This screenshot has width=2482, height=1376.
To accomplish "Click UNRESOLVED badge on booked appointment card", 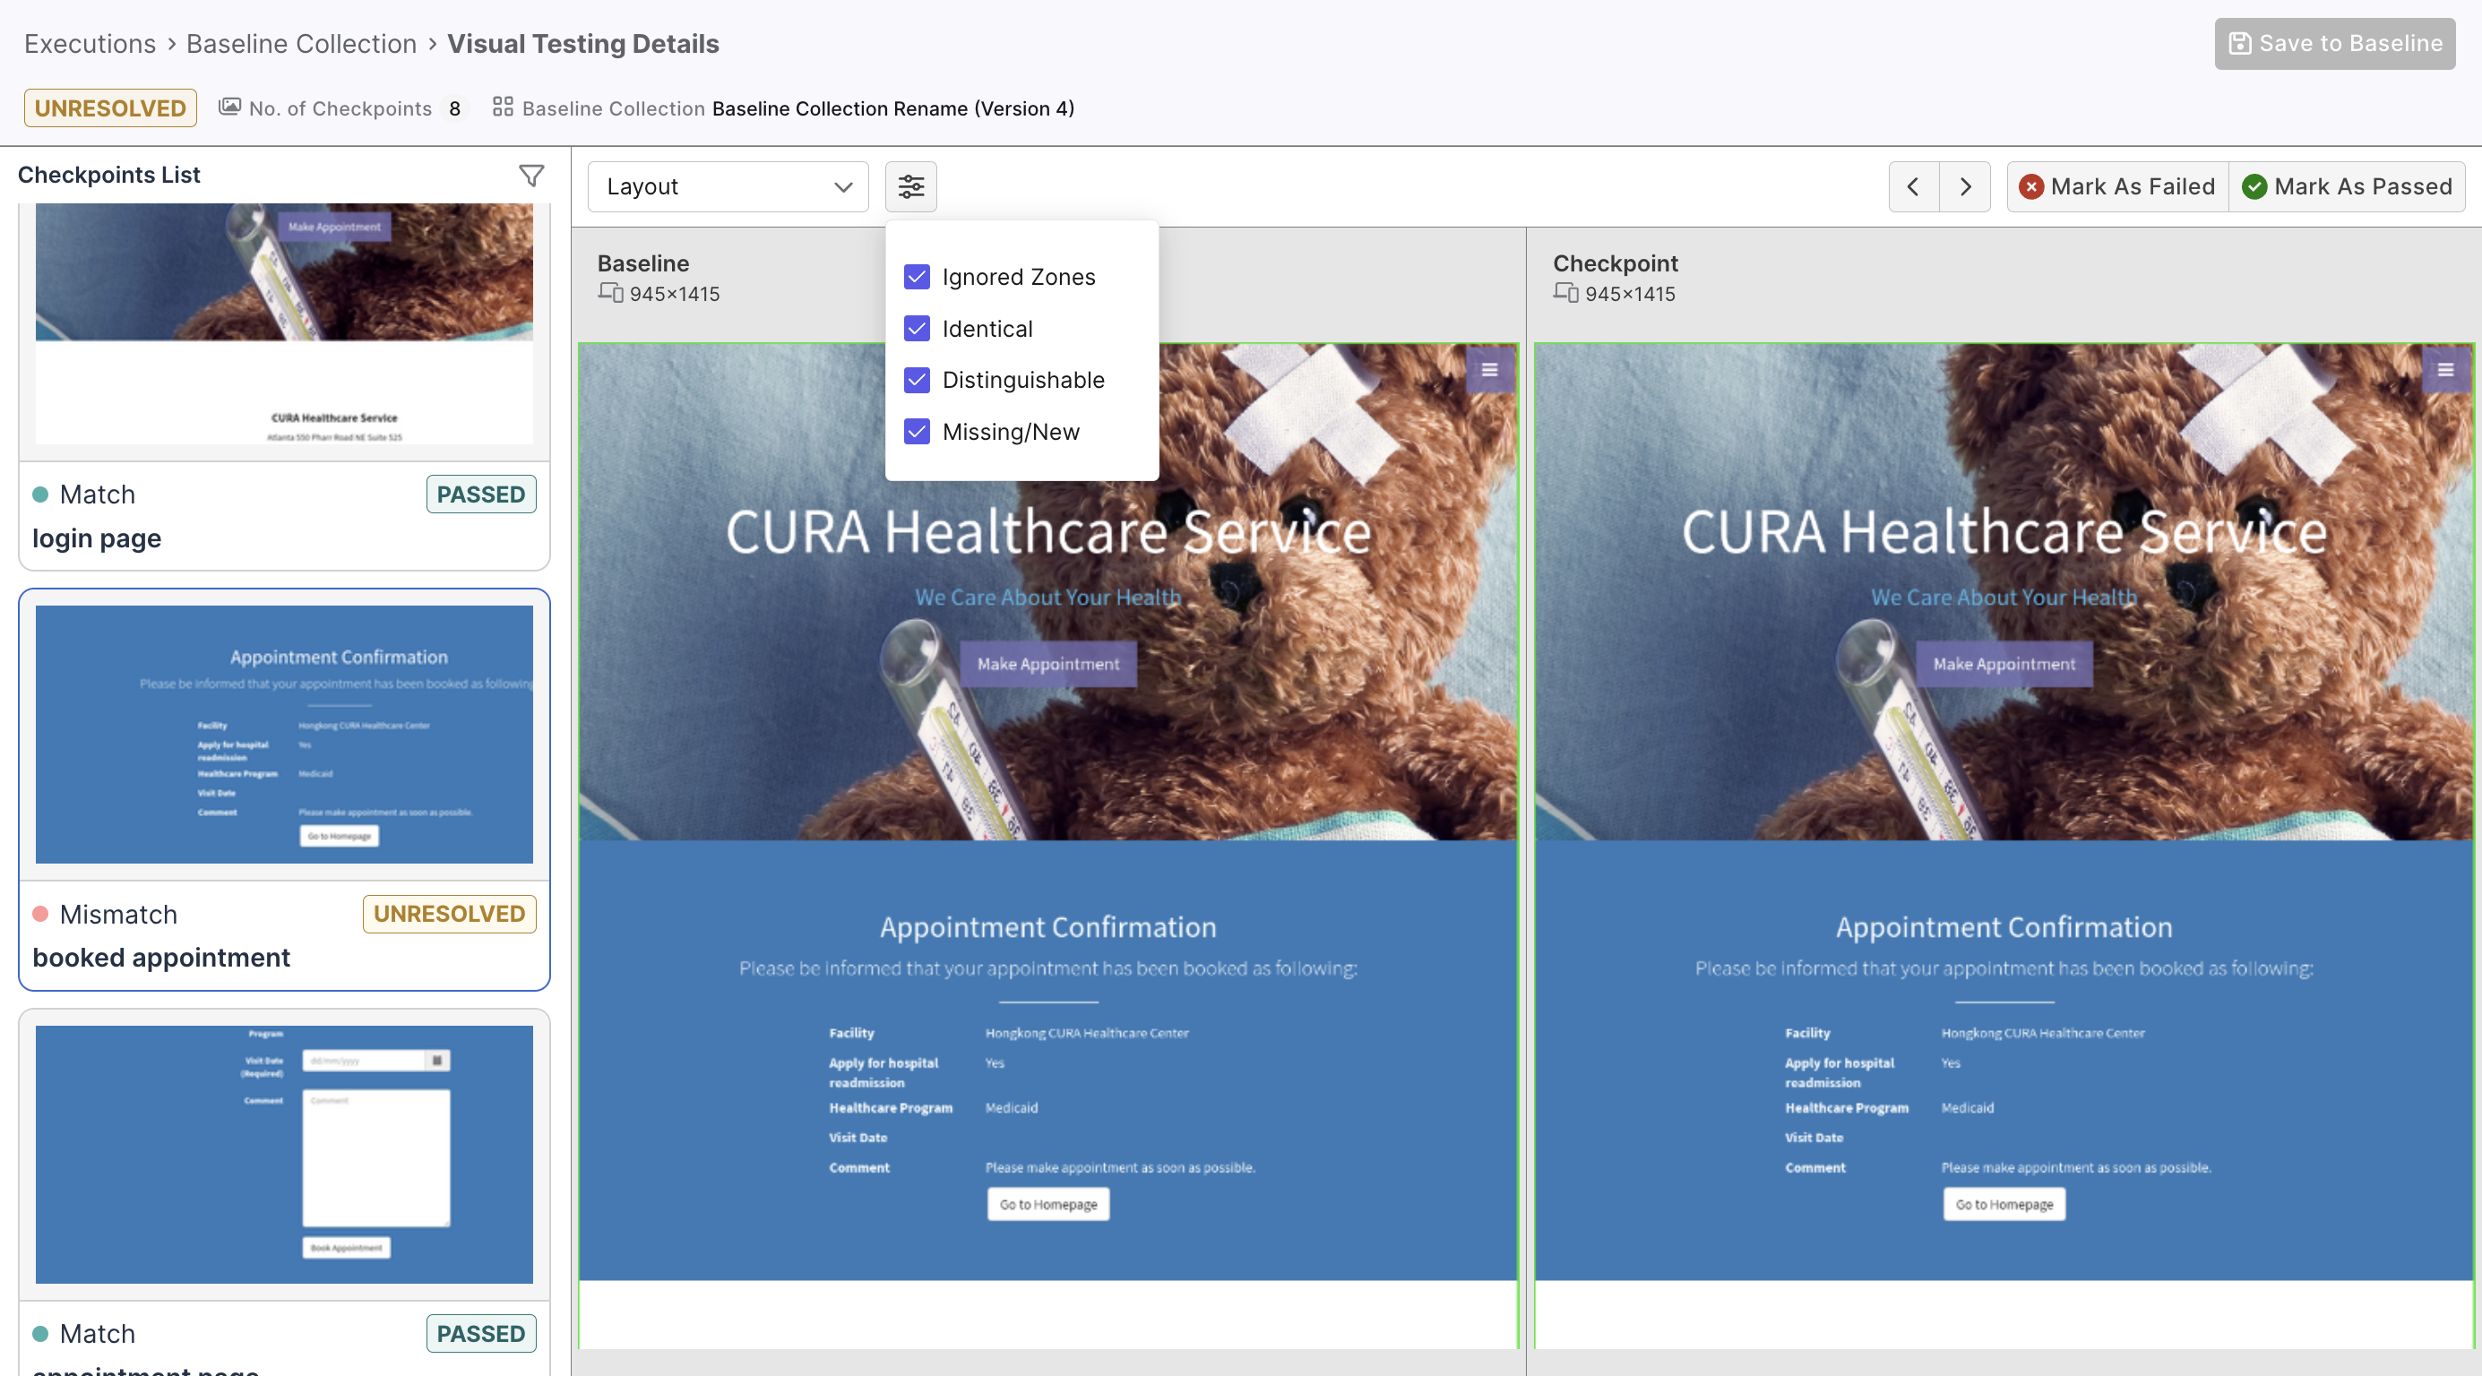I will point(449,914).
